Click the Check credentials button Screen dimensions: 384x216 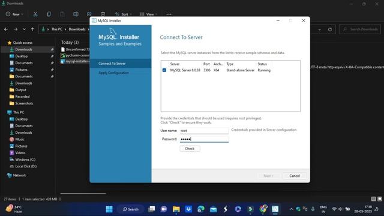pos(190,149)
